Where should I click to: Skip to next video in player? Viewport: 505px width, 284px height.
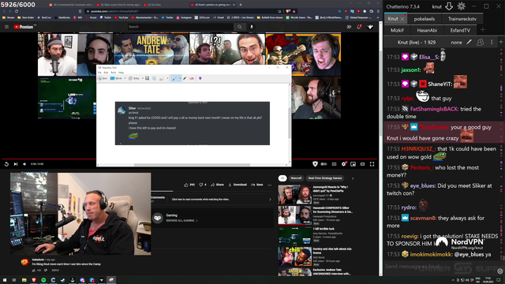16,164
